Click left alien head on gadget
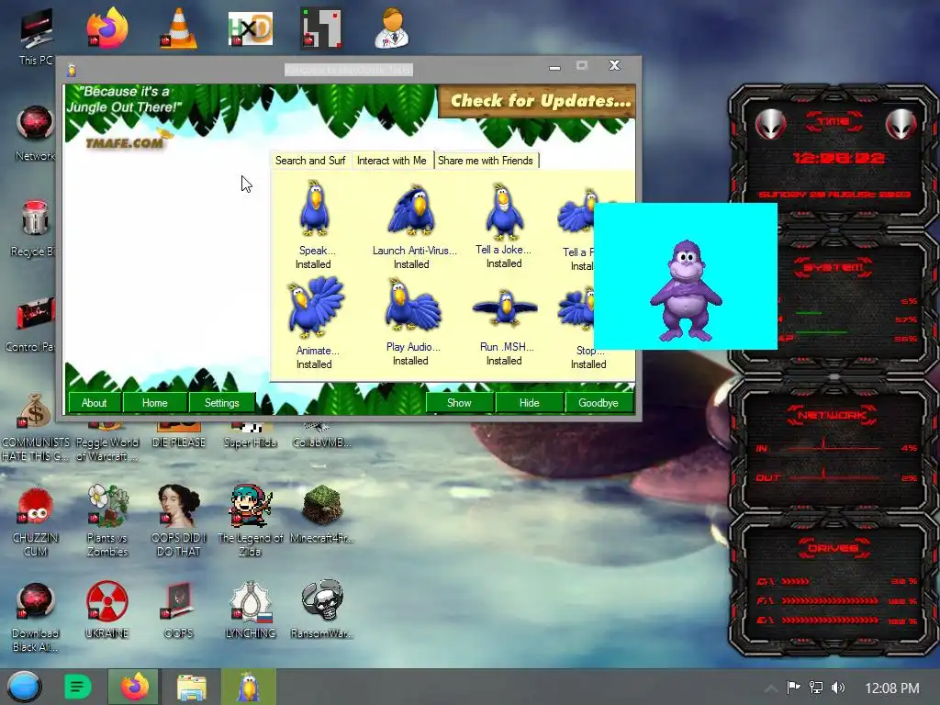This screenshot has width=940, height=705. pyautogui.click(x=771, y=124)
